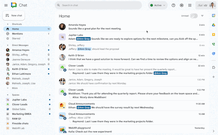Click into the Search in chat field

(99, 5)
